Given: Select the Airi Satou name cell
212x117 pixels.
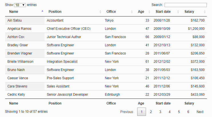Looking at the screenshot, I should click(15, 20).
